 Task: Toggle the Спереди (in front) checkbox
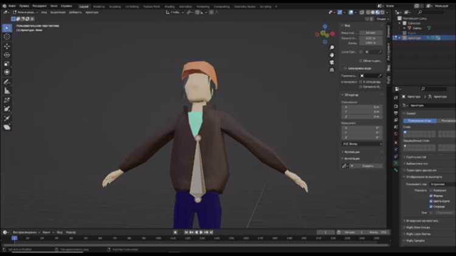tap(431, 207)
